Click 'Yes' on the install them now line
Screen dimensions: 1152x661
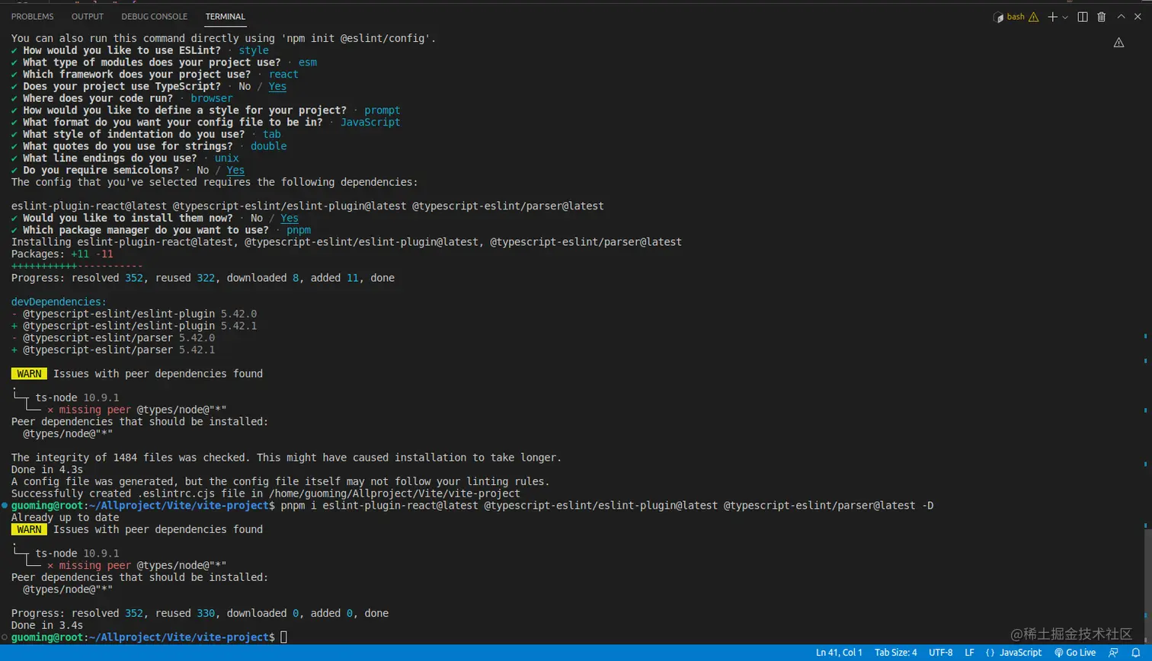(x=290, y=219)
